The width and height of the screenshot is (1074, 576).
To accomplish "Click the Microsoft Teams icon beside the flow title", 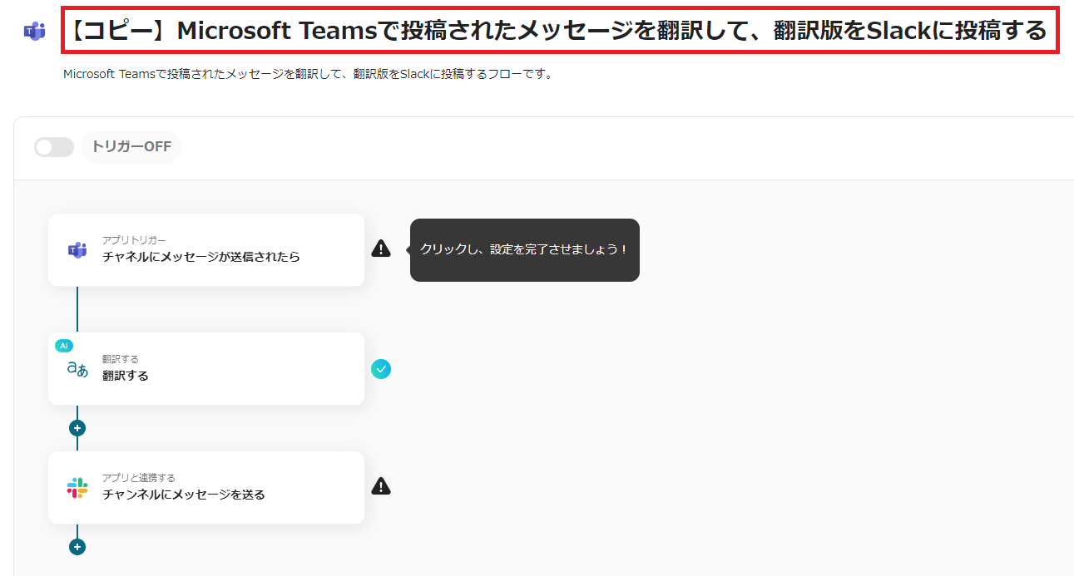I will tap(35, 32).
